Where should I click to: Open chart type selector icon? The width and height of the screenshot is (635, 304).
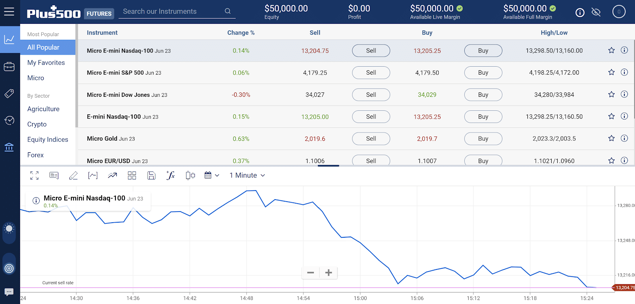point(93,175)
